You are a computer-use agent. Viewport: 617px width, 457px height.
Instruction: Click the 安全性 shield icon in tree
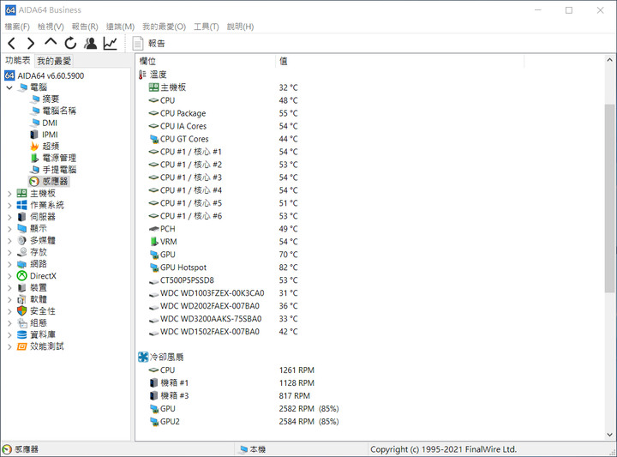[22, 311]
